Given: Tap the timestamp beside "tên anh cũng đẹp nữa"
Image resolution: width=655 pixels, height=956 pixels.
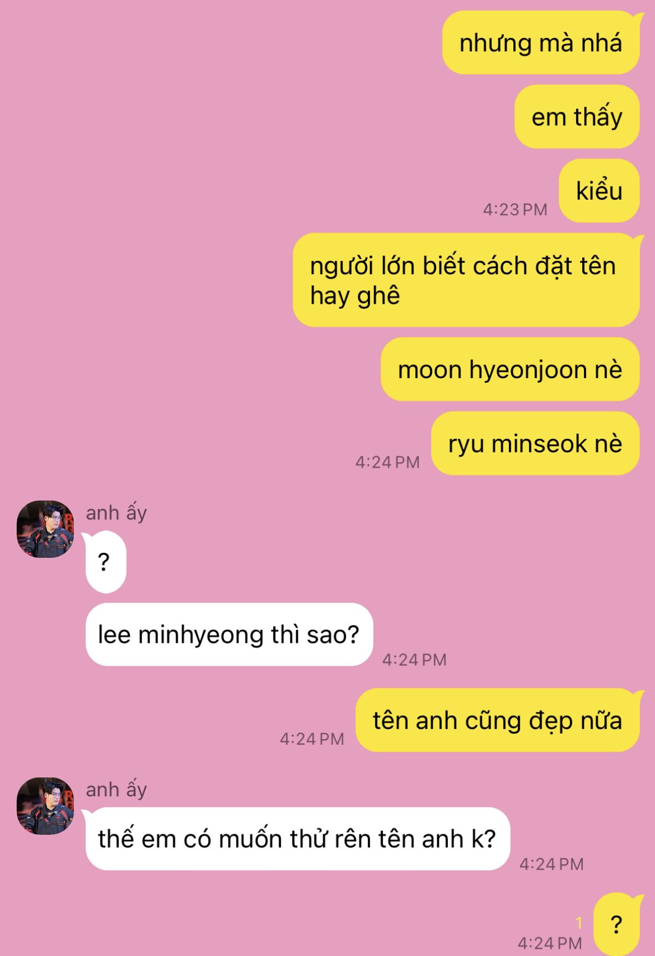Looking at the screenshot, I should coord(312,739).
